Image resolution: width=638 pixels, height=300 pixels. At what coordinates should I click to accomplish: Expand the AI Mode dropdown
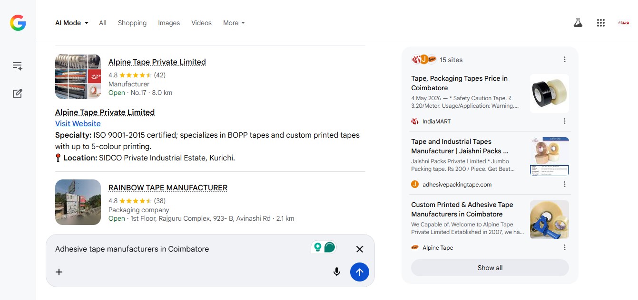point(72,23)
